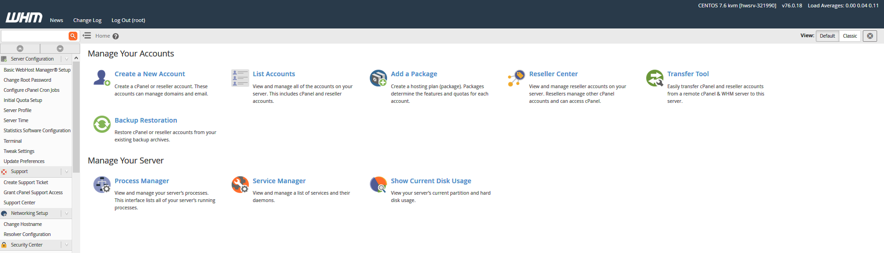Viewport: 884px width, 253px height.
Task: Toggle the Security Center section chevron
Action: pos(67,245)
